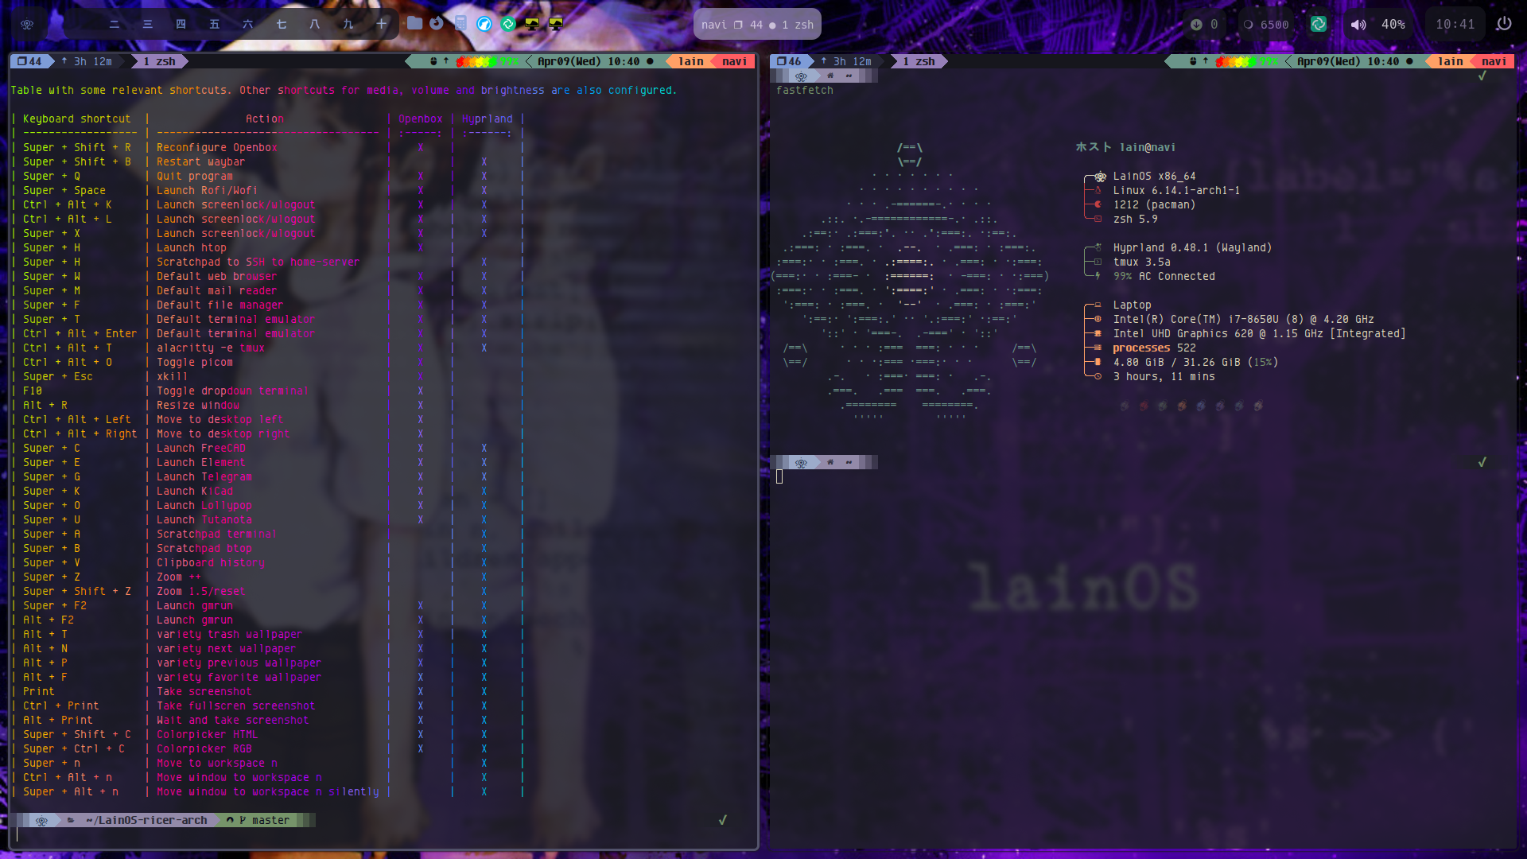
Task: Switch to workspace 三
Action: pyautogui.click(x=148, y=24)
